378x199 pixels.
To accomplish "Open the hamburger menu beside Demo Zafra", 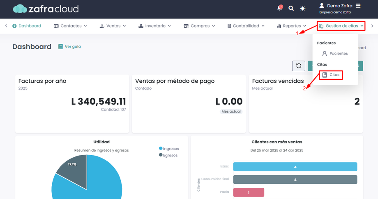I will point(358,6).
